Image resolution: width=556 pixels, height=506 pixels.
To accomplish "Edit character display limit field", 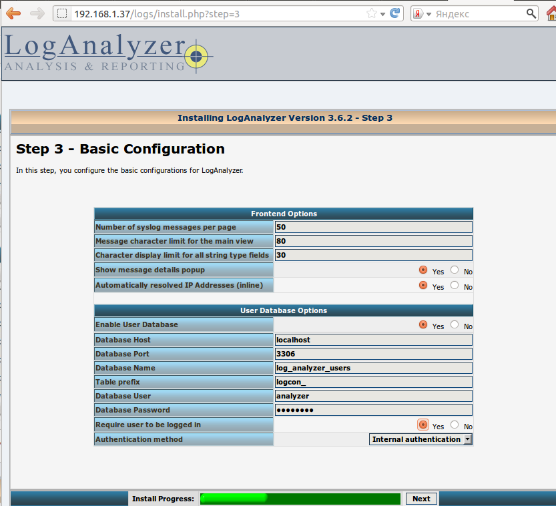I will (373, 255).
